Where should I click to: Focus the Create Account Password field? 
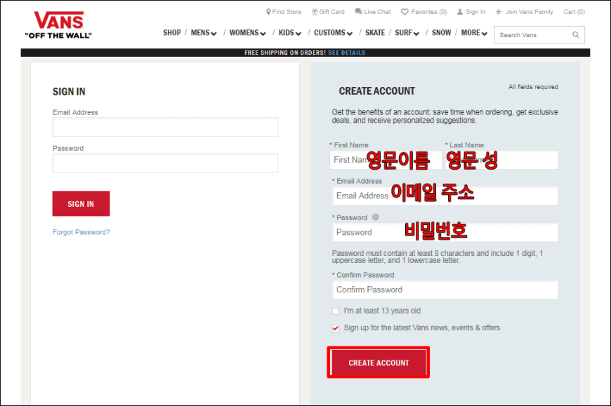445,232
